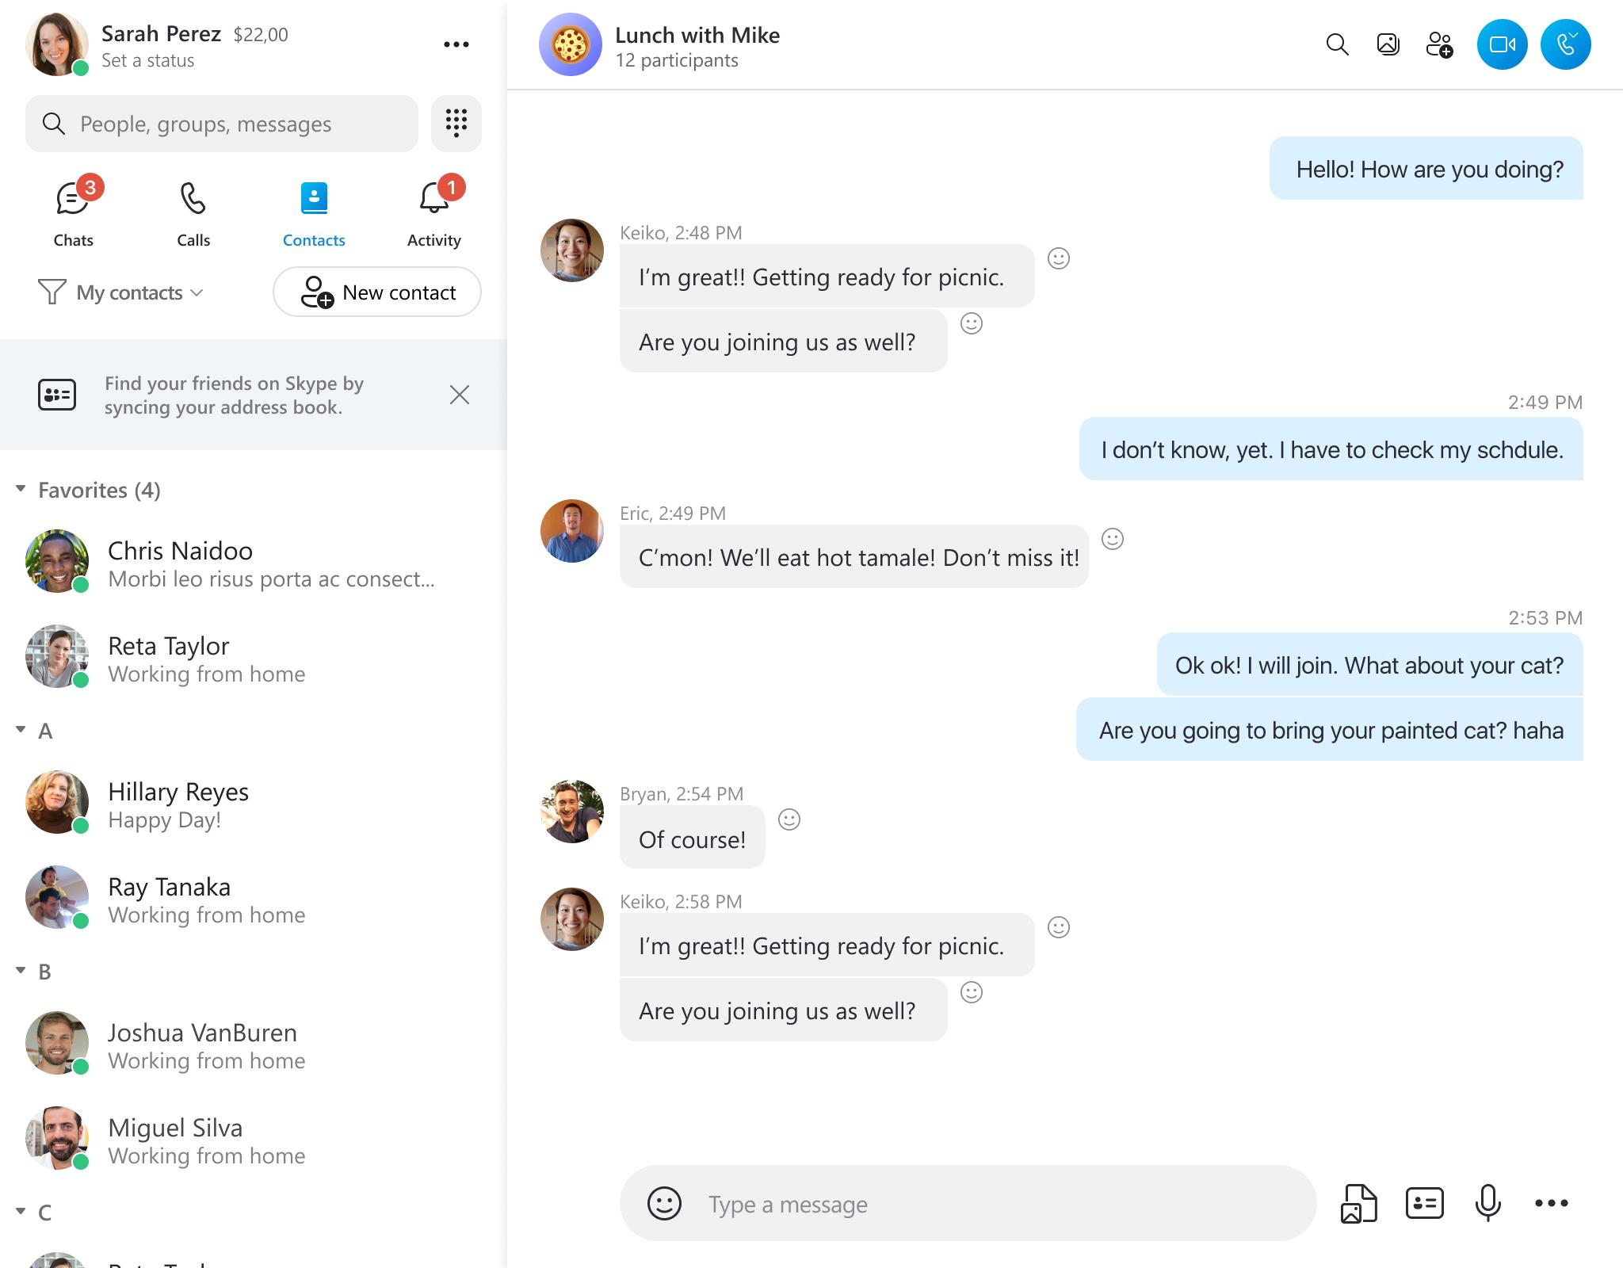Click the New contact button

[x=376, y=292]
